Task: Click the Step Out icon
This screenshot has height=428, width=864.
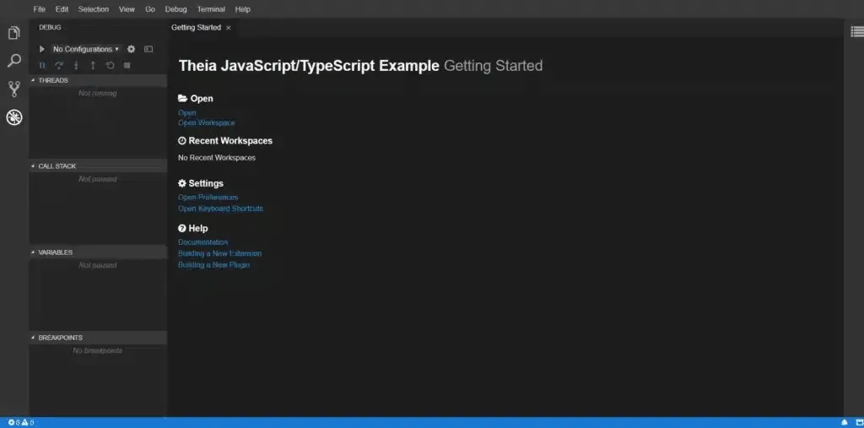Action: pos(93,65)
